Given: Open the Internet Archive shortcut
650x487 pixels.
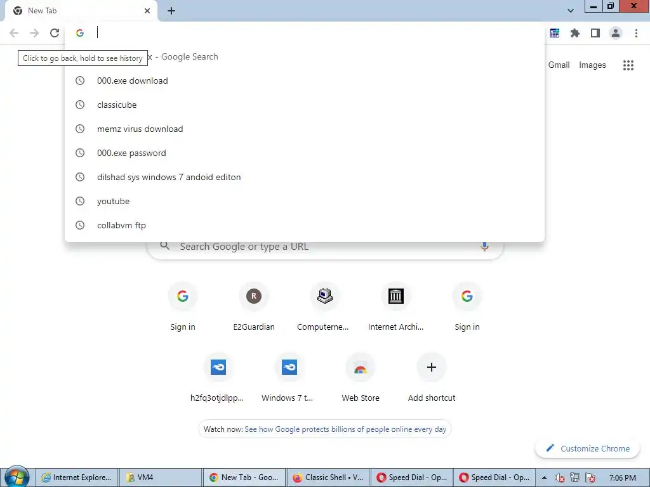Looking at the screenshot, I should click(x=396, y=306).
